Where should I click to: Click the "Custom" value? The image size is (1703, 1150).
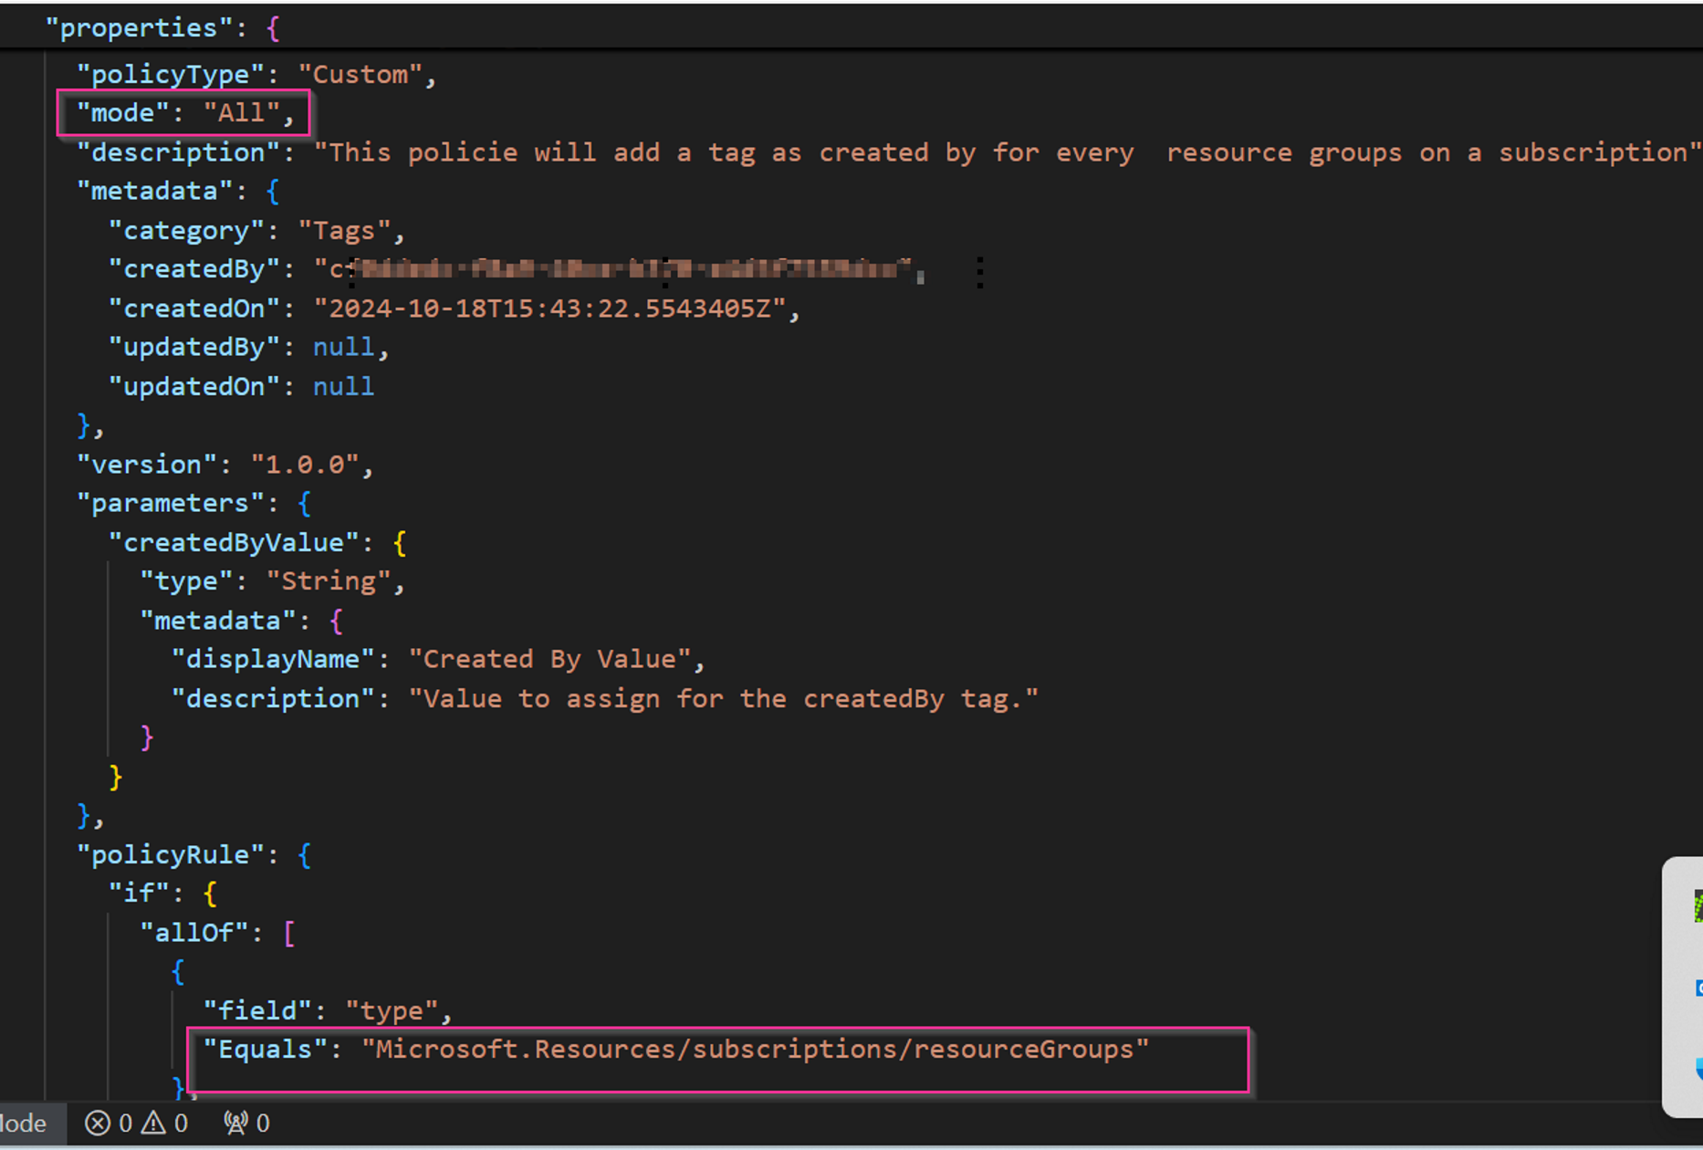click(360, 74)
